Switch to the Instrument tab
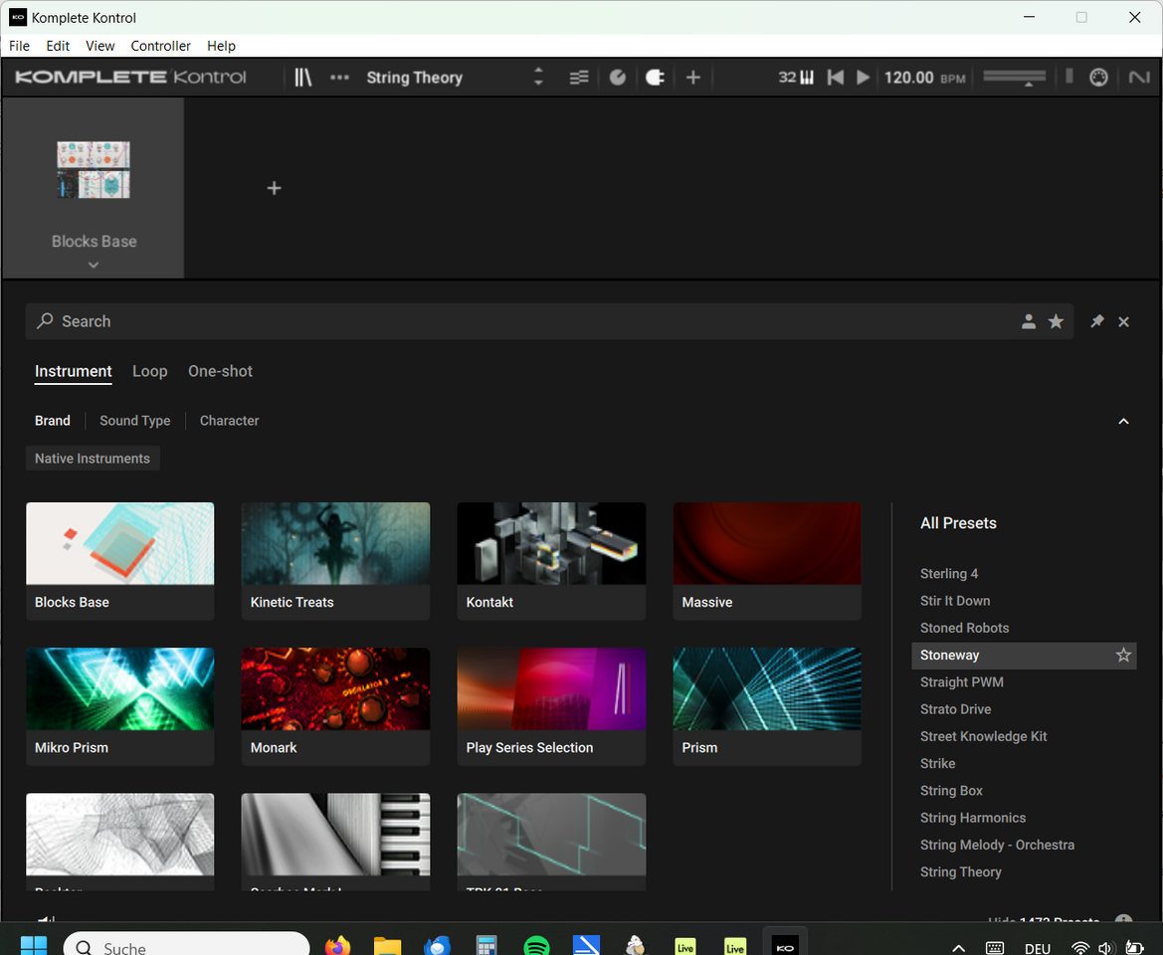Screen dimensions: 1163x955 click(73, 371)
